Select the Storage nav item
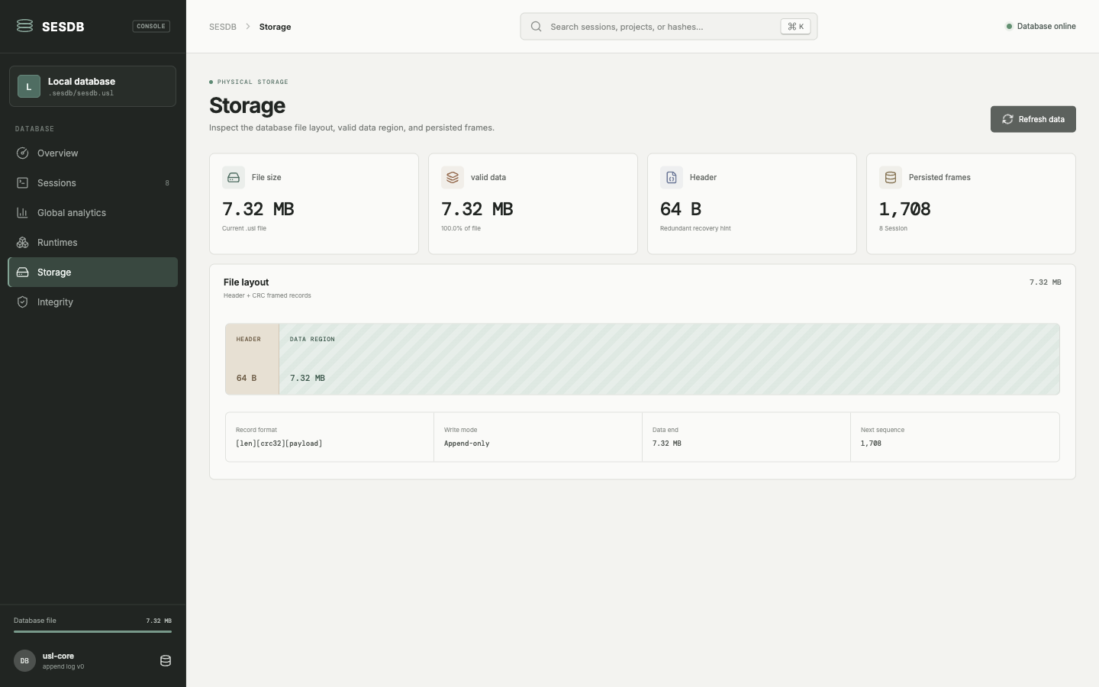 [x=92, y=272]
